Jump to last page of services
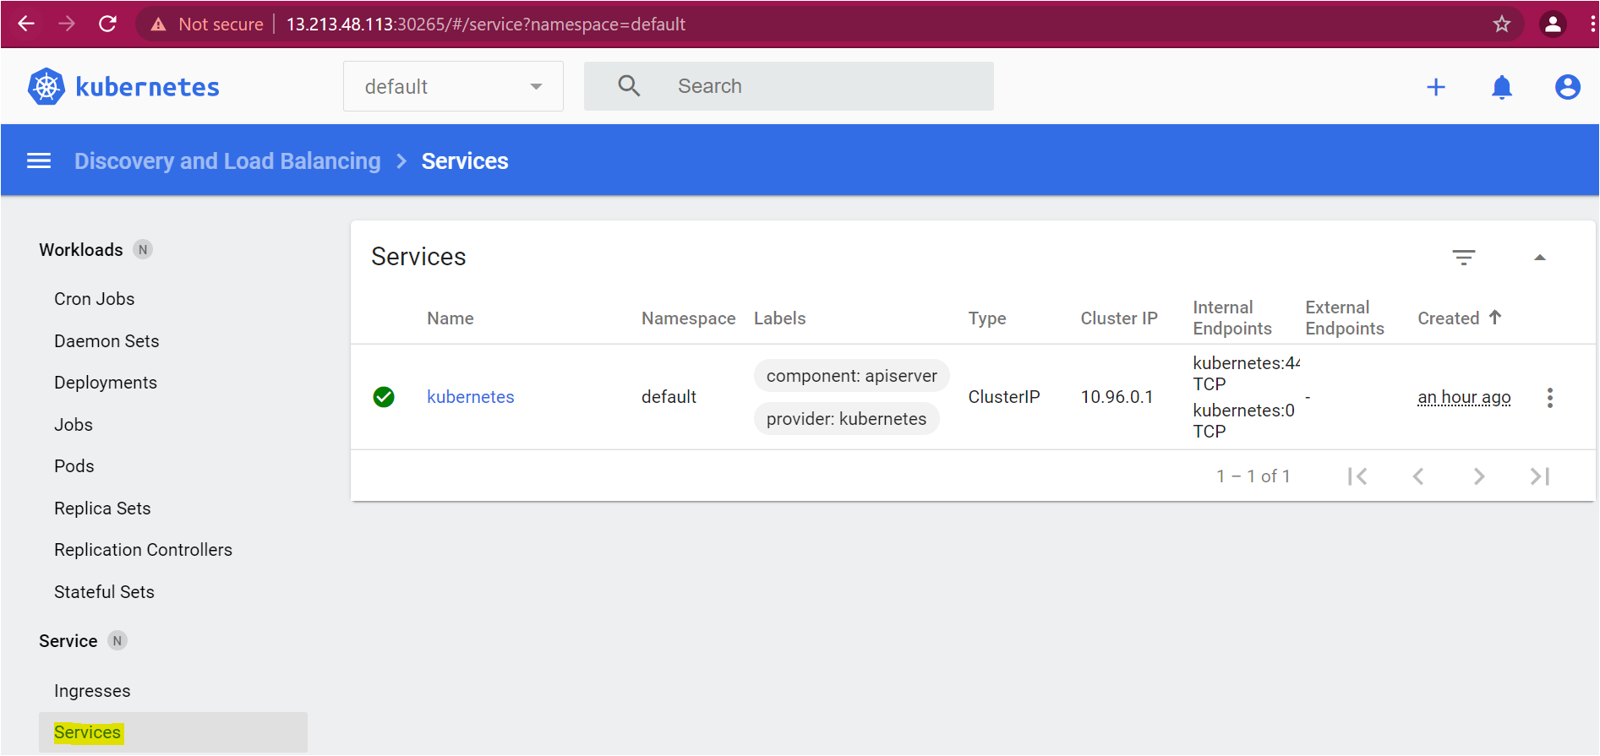1600x756 pixels. point(1540,476)
